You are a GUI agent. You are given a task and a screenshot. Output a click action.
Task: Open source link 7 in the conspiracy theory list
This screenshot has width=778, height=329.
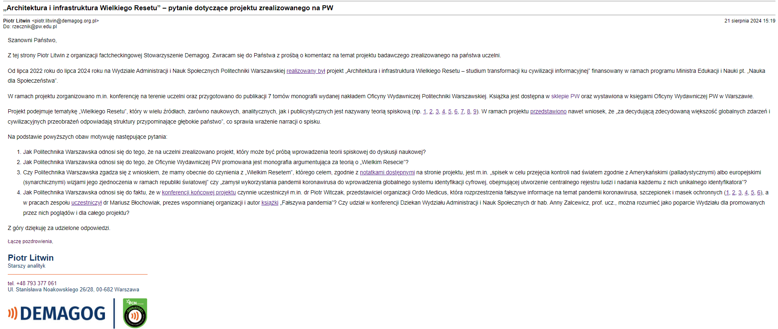point(462,111)
